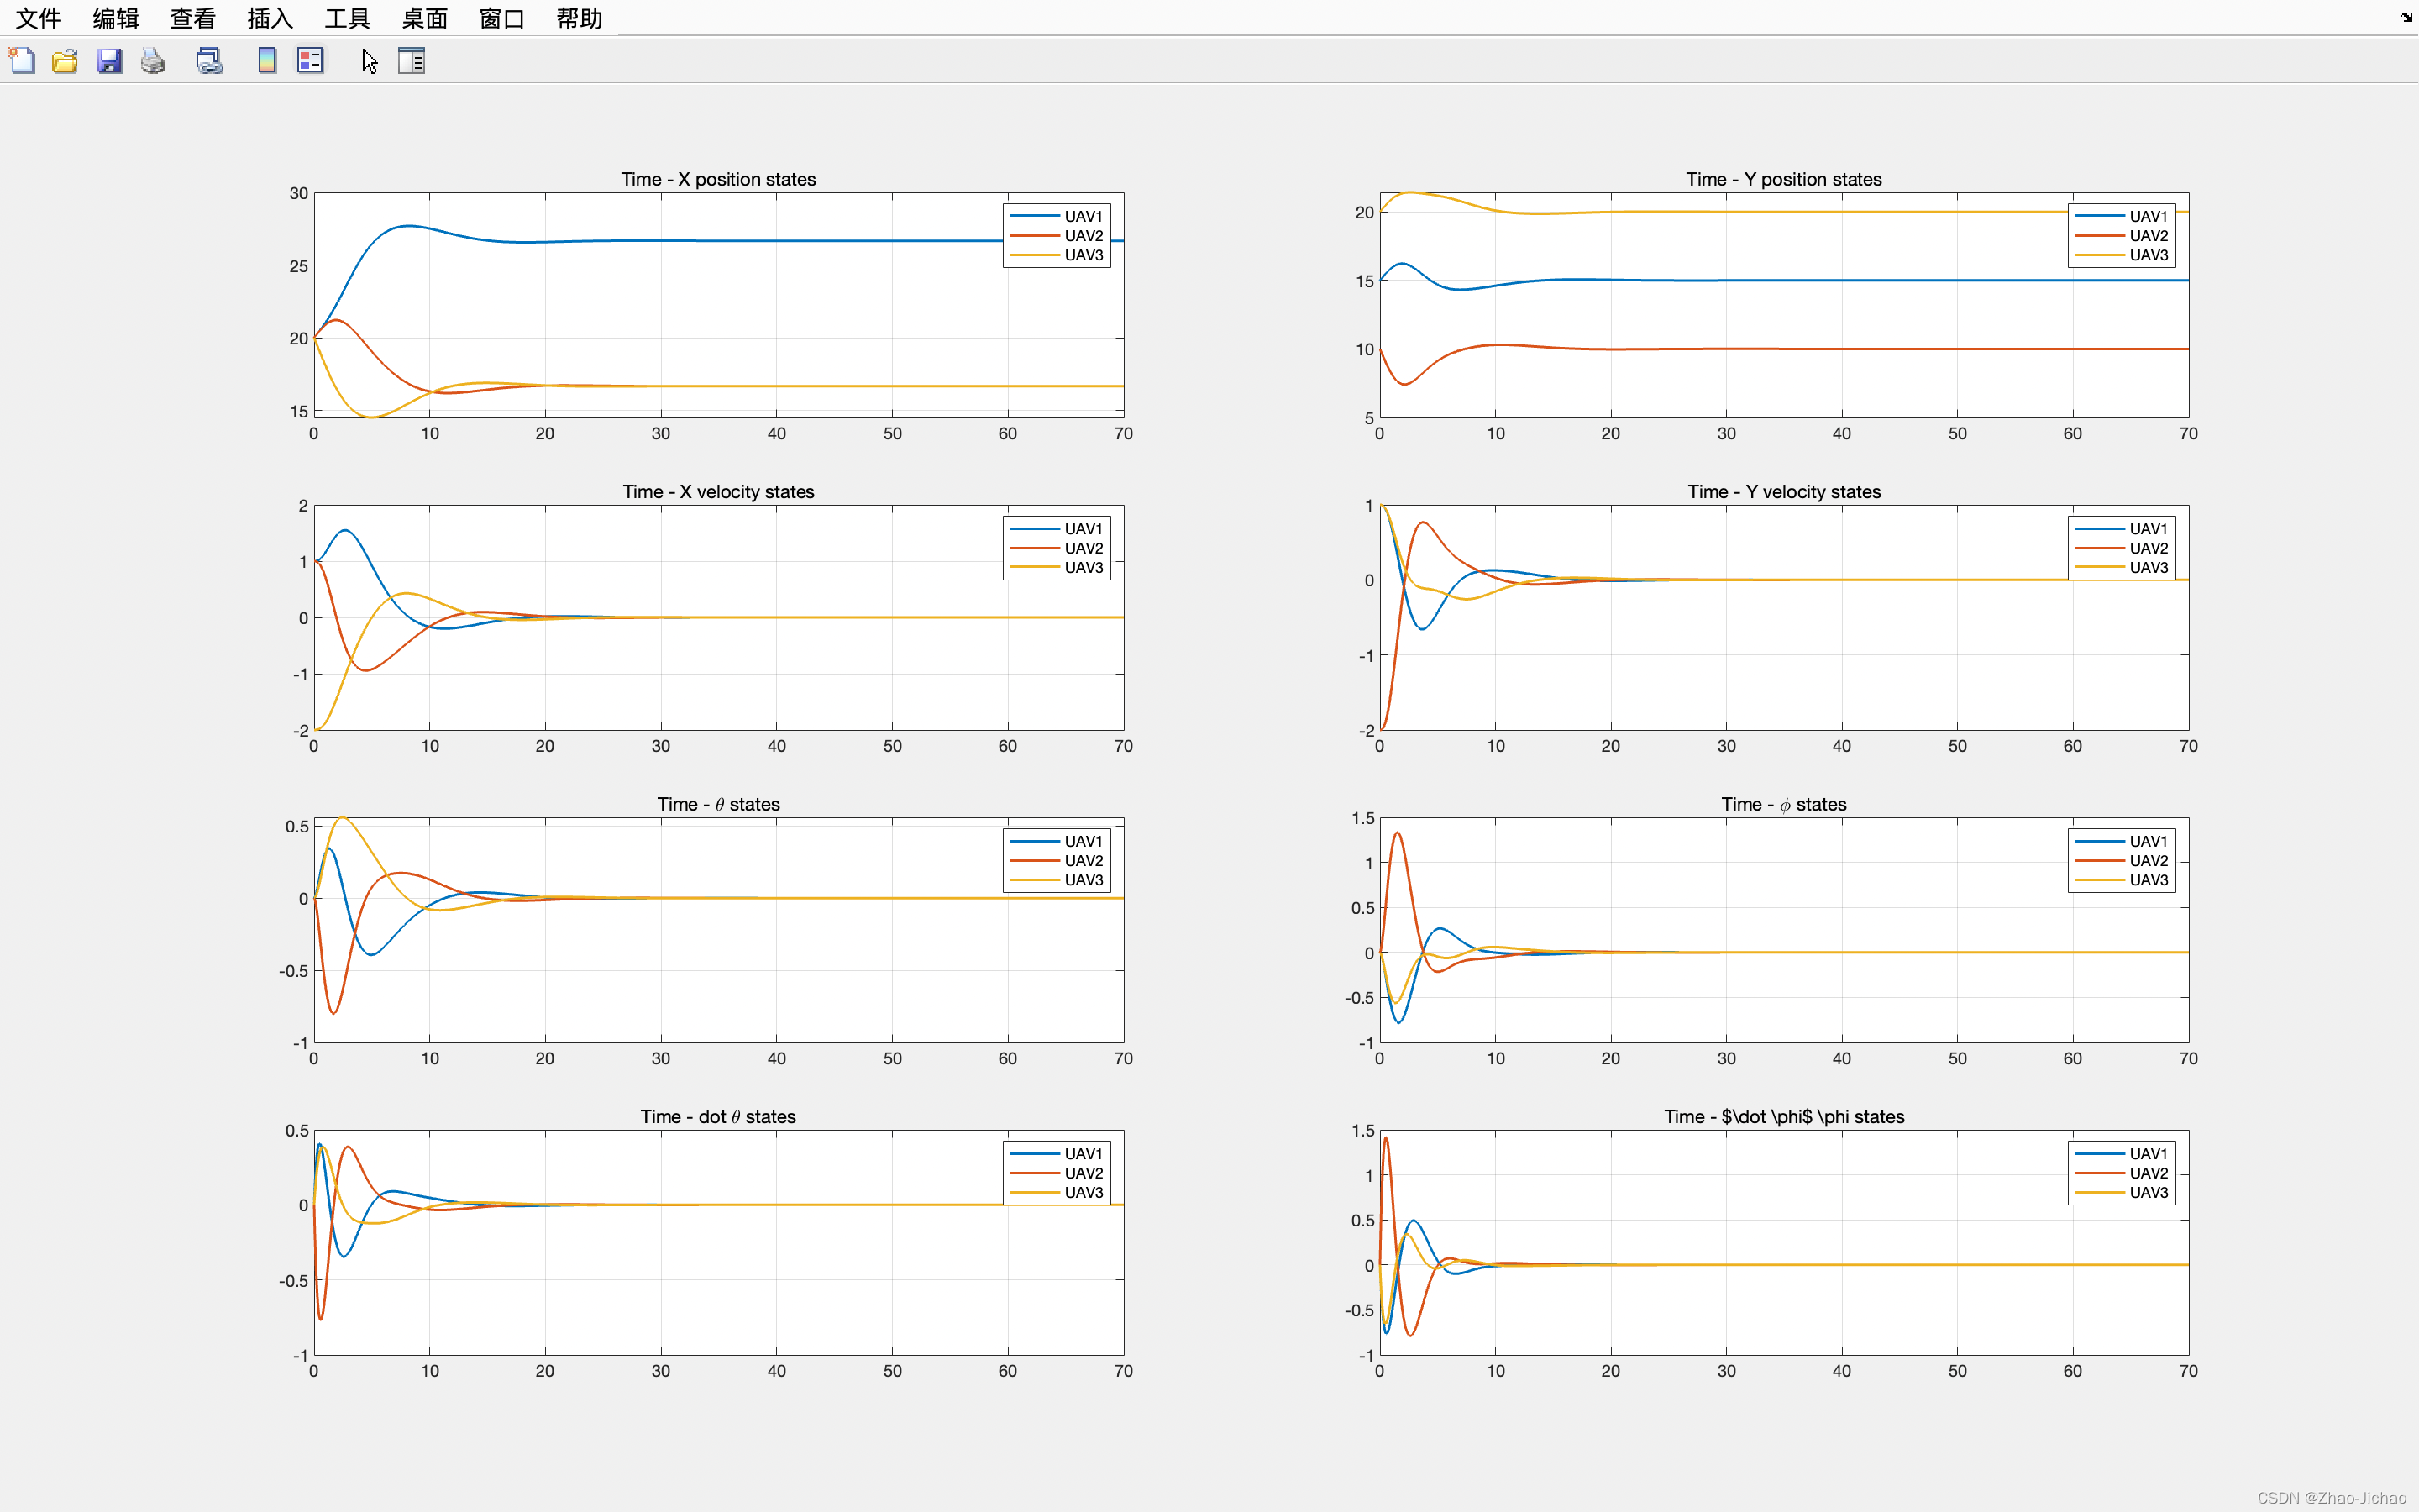Create a new figure via toolbar icon
The width and height of the screenshot is (2419, 1512).
pos(22,61)
